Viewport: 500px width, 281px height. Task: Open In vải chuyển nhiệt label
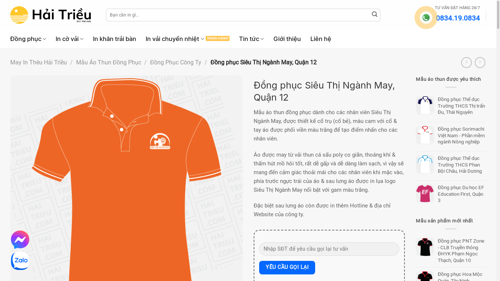tap(172, 39)
